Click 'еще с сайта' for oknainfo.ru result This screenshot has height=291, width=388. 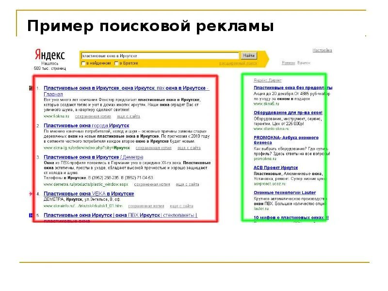(181, 206)
